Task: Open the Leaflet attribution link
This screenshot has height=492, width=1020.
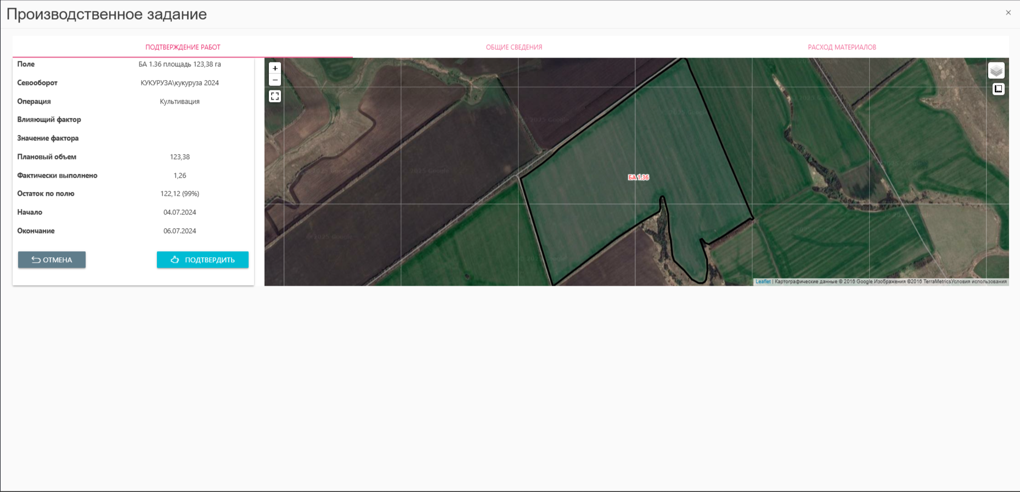Action: tap(763, 282)
